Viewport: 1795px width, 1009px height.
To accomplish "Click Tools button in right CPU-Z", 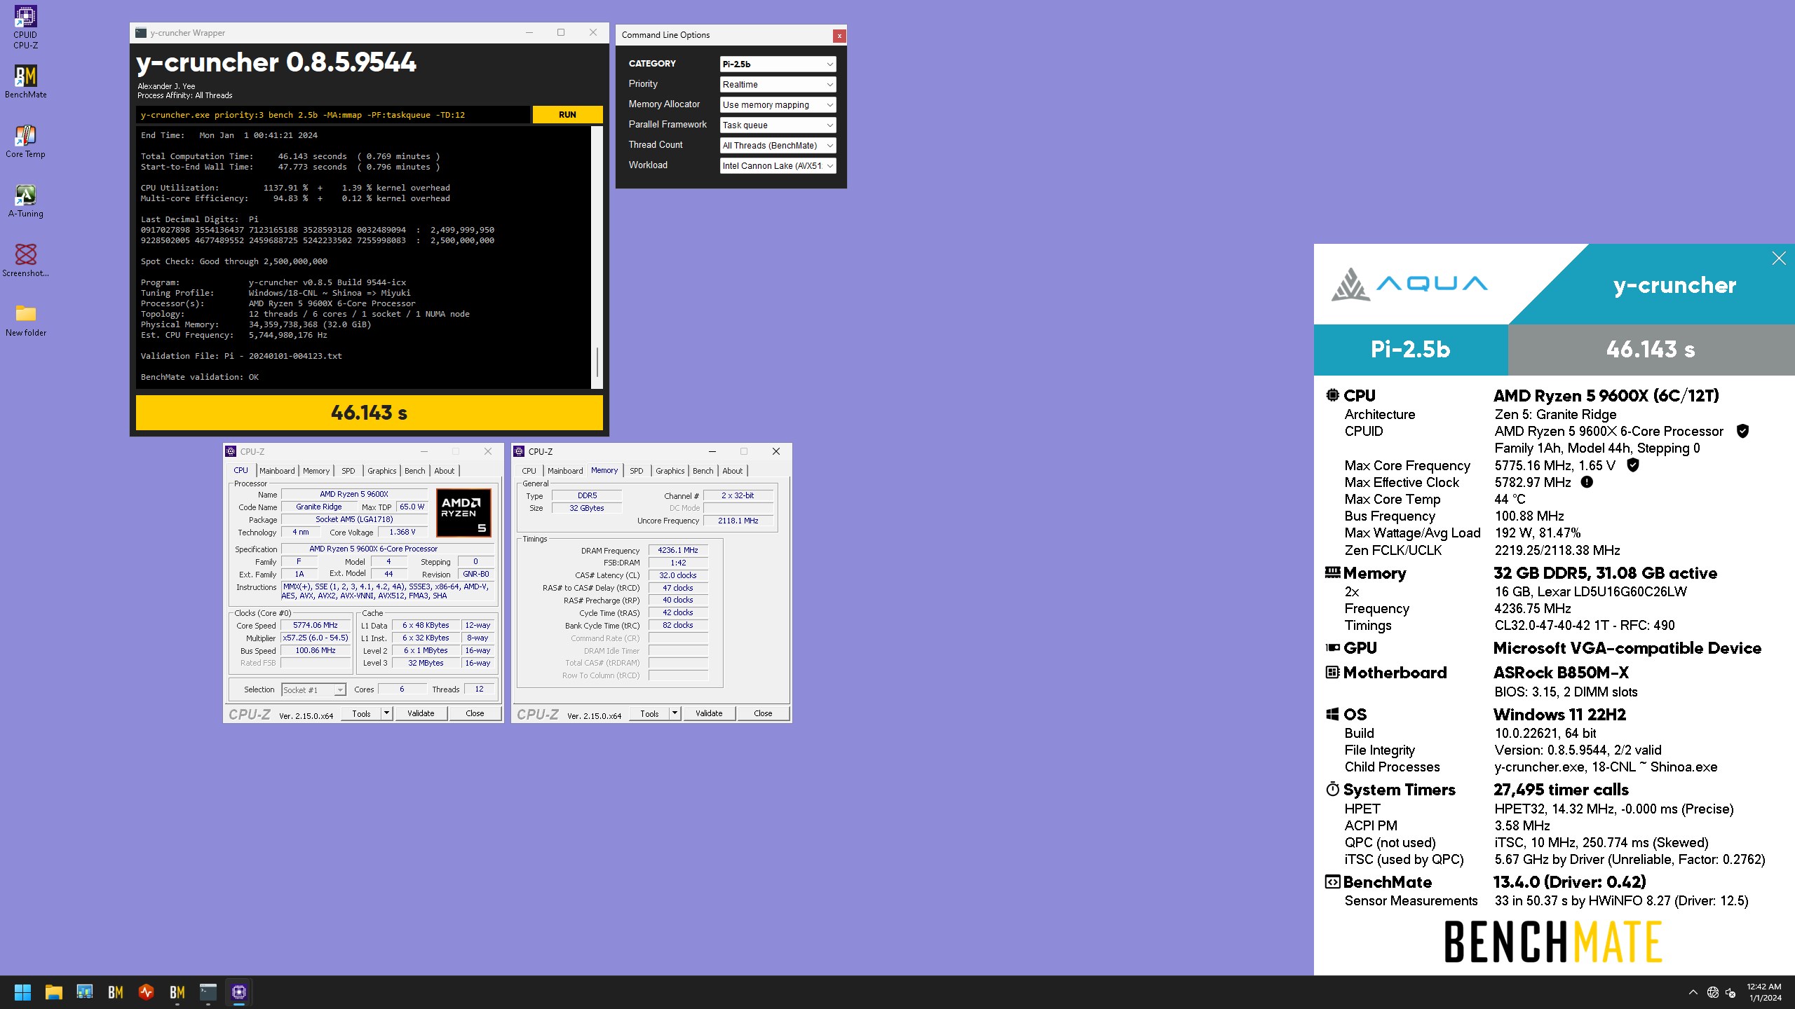I will pyautogui.click(x=650, y=713).
